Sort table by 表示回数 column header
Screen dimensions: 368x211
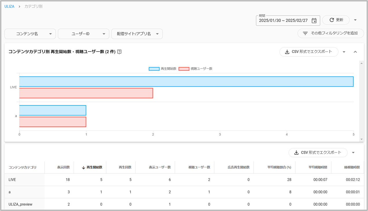[x=63, y=167]
